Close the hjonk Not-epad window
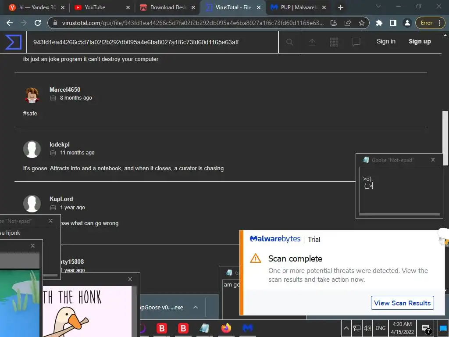The width and height of the screenshot is (449, 337). click(x=50, y=221)
